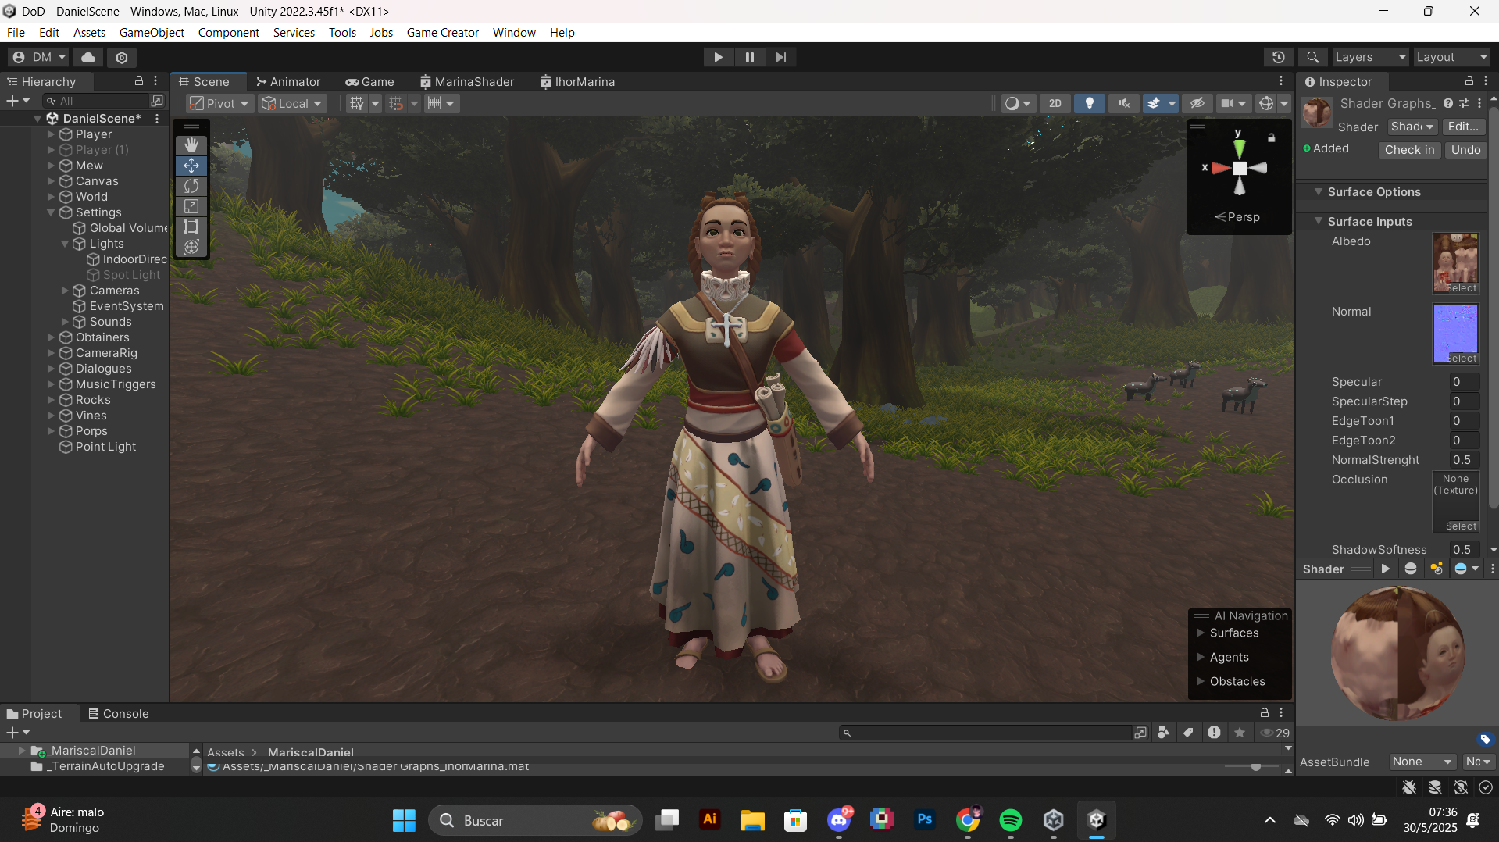1499x842 pixels.
Task: Toggle scene effects skybox button
Action: [x=1154, y=103]
